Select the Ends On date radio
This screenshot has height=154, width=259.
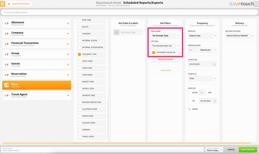point(189,101)
